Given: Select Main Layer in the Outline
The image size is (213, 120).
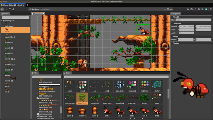Looking at the screenshot, I should [x=9, y=26].
